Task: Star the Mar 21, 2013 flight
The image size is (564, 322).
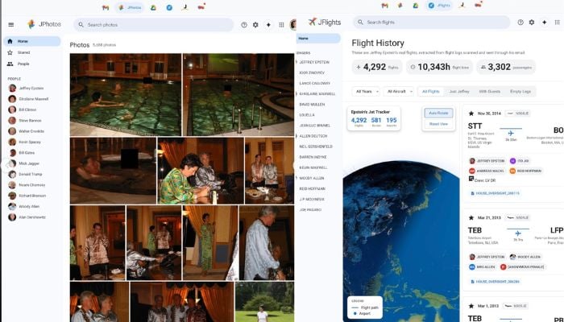Action: click(x=471, y=217)
